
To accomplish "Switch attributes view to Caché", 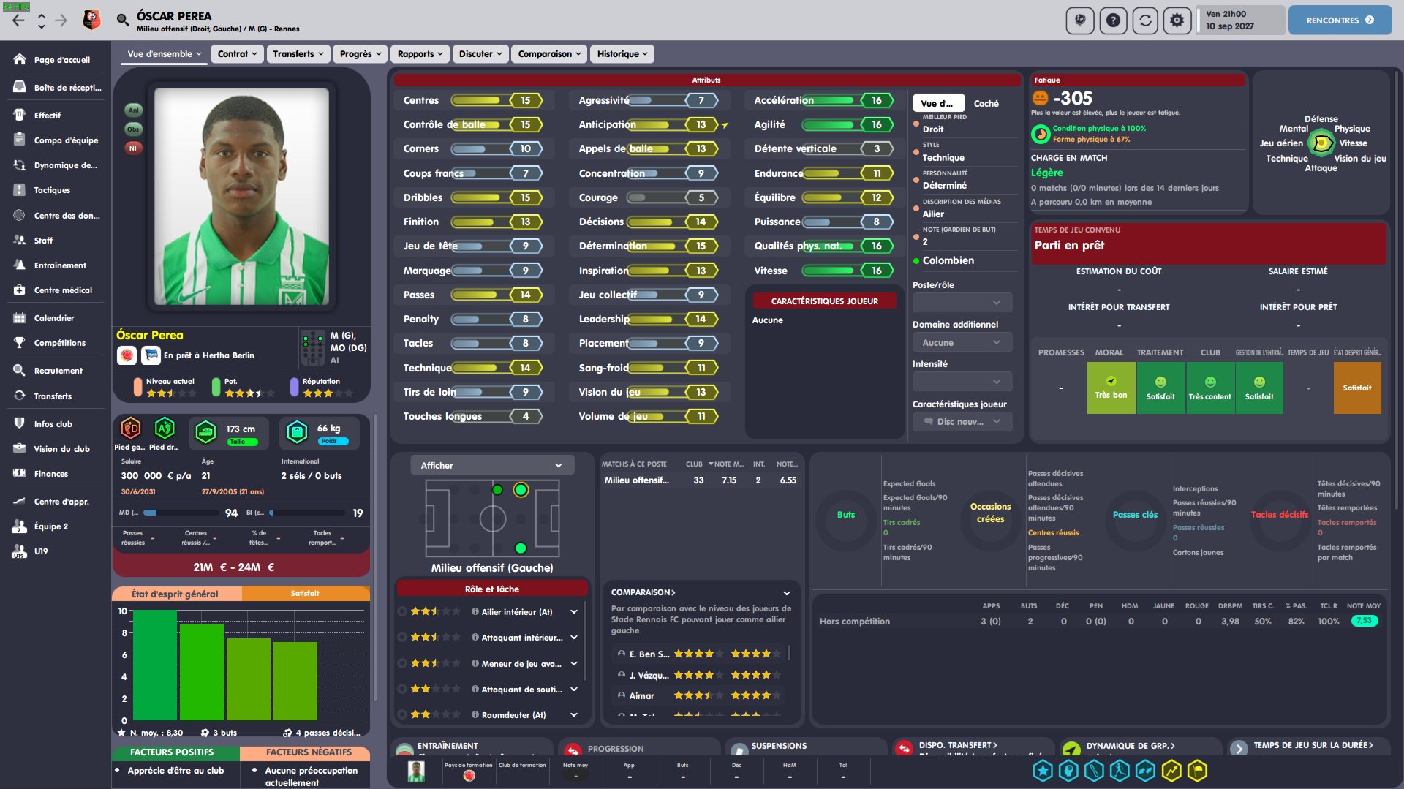I will (x=986, y=103).
